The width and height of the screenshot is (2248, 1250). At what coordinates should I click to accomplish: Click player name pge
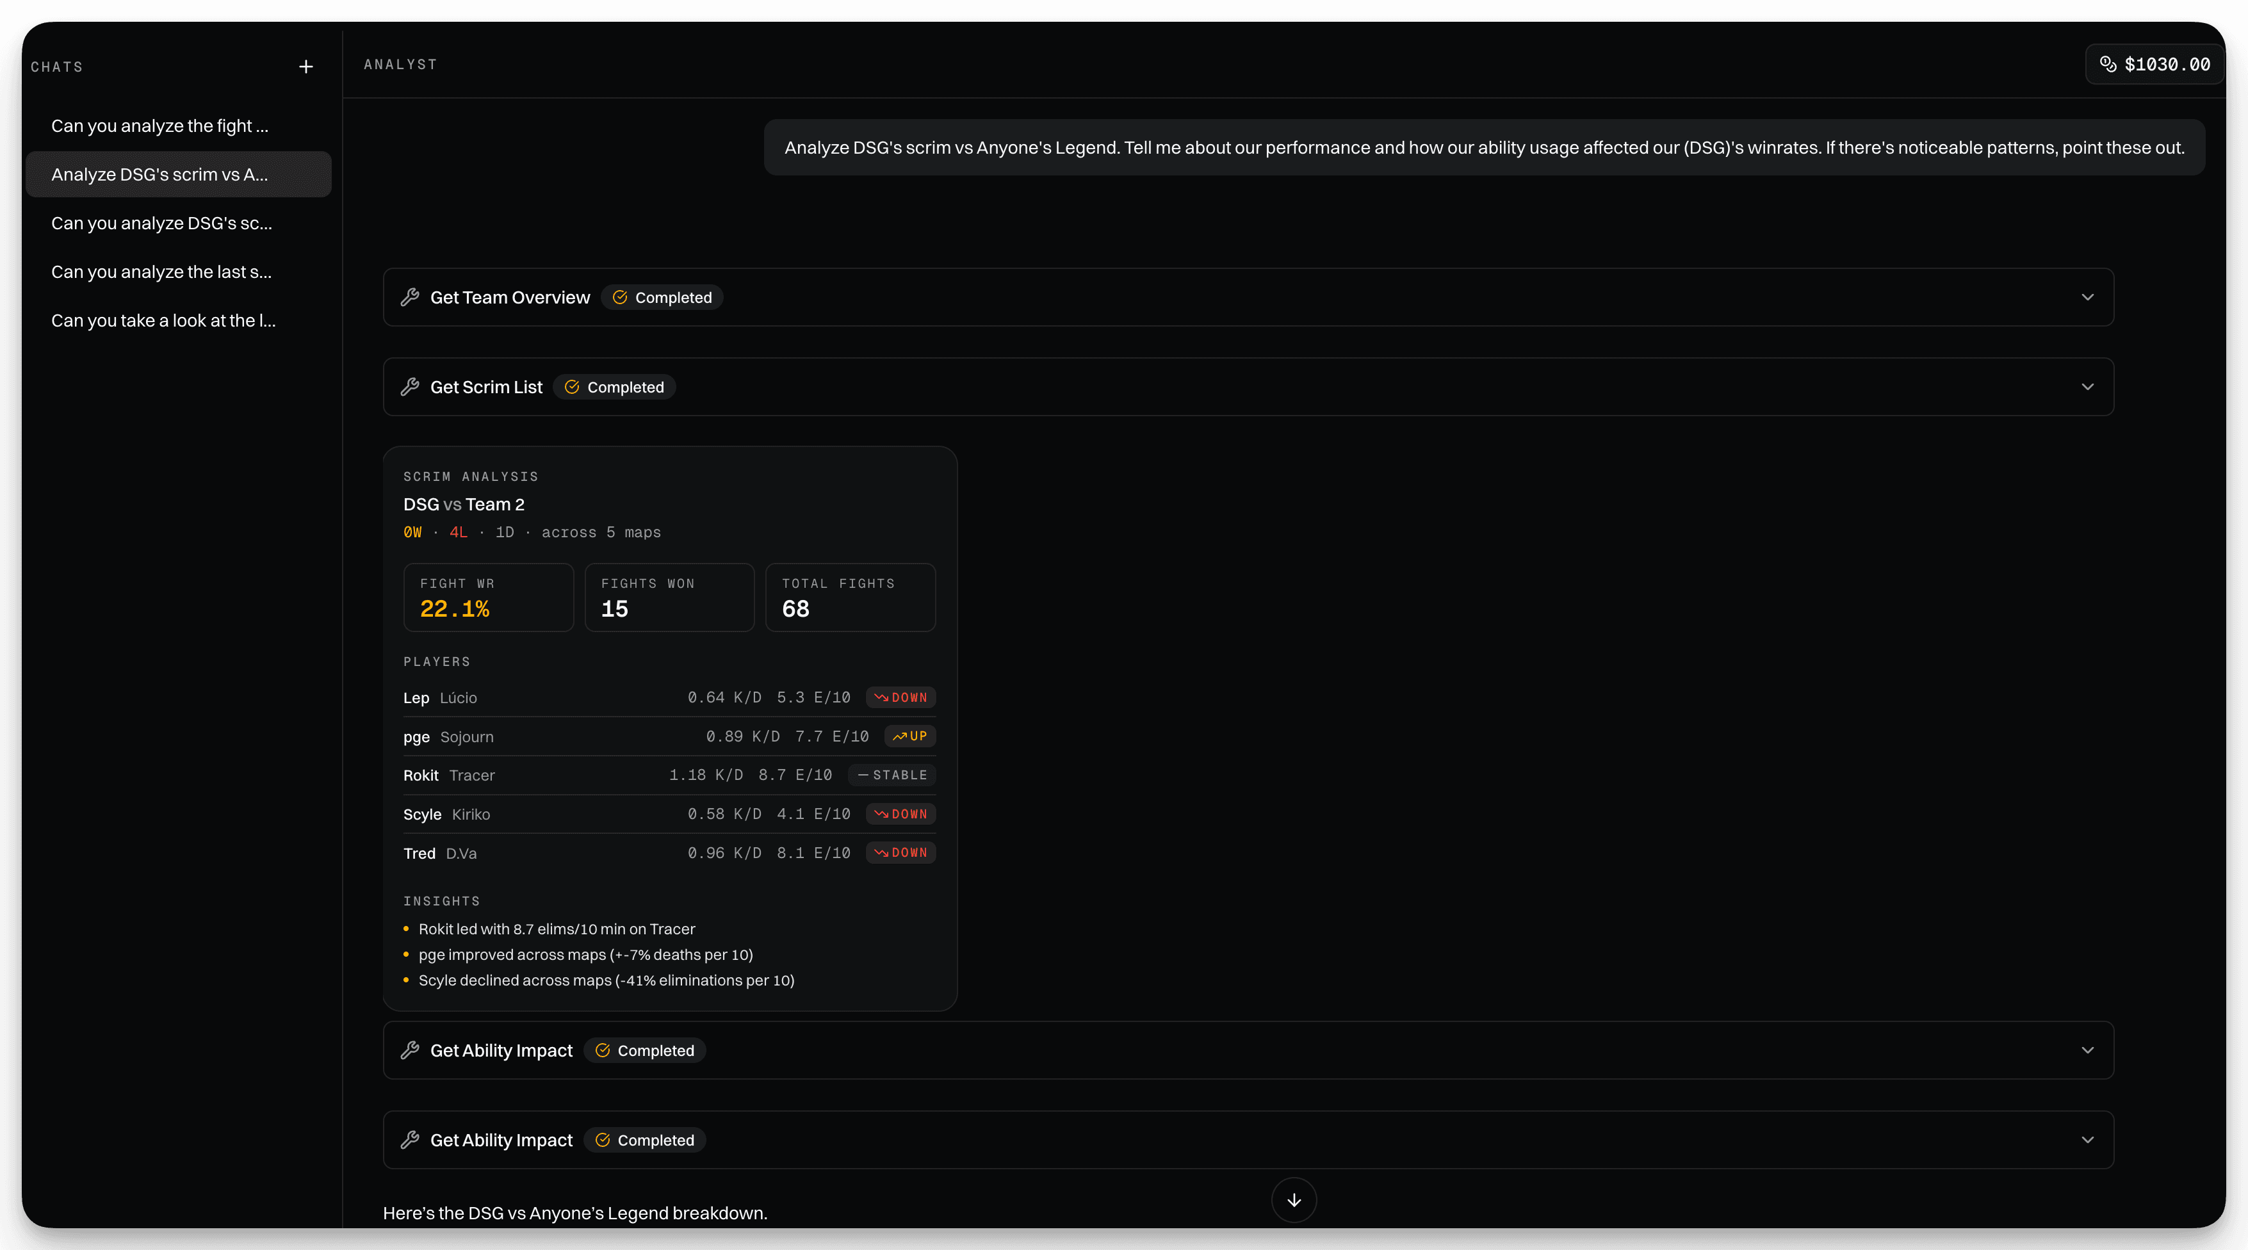click(416, 737)
